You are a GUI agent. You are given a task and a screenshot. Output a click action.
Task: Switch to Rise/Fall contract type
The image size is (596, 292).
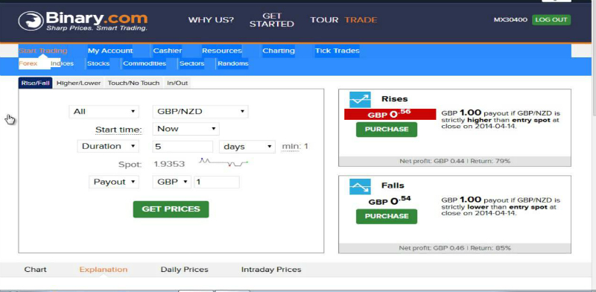(x=35, y=83)
